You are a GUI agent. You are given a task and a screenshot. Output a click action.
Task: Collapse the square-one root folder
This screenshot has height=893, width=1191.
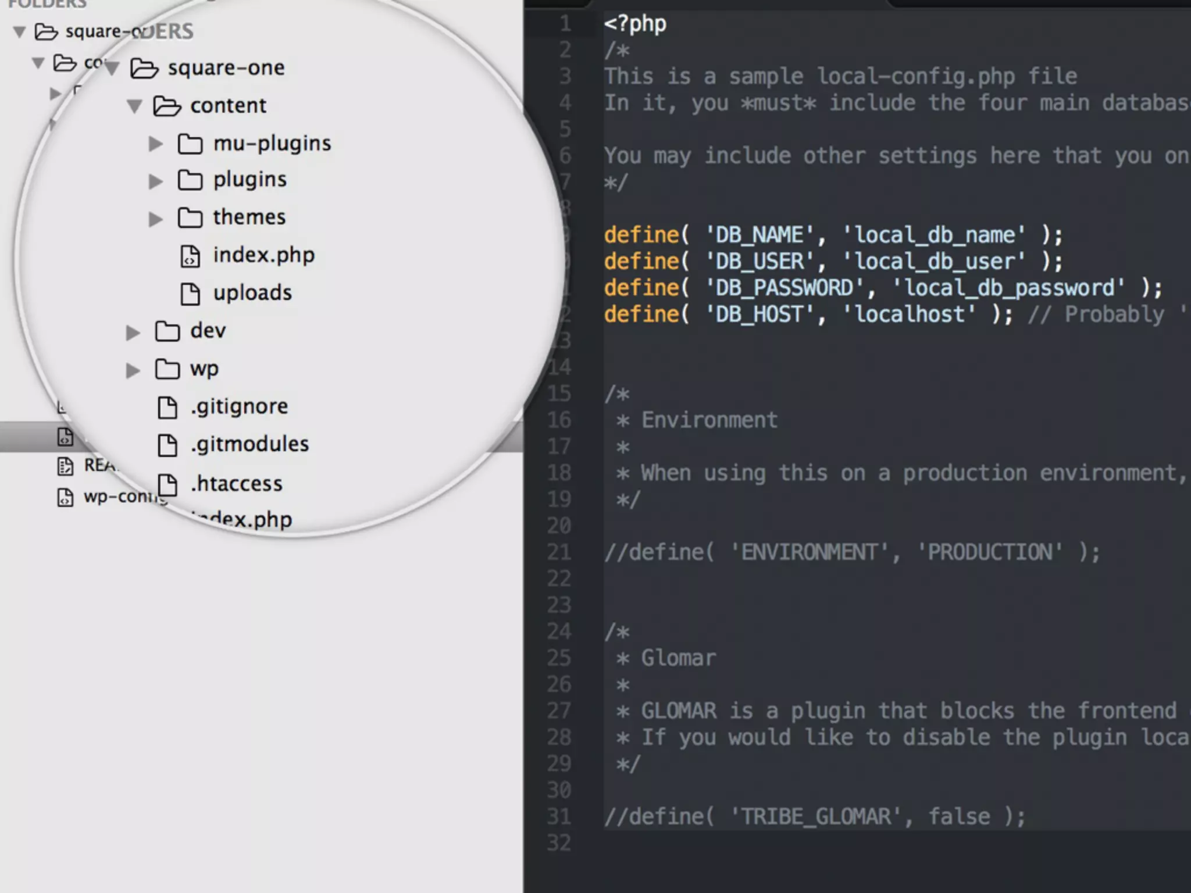click(112, 69)
